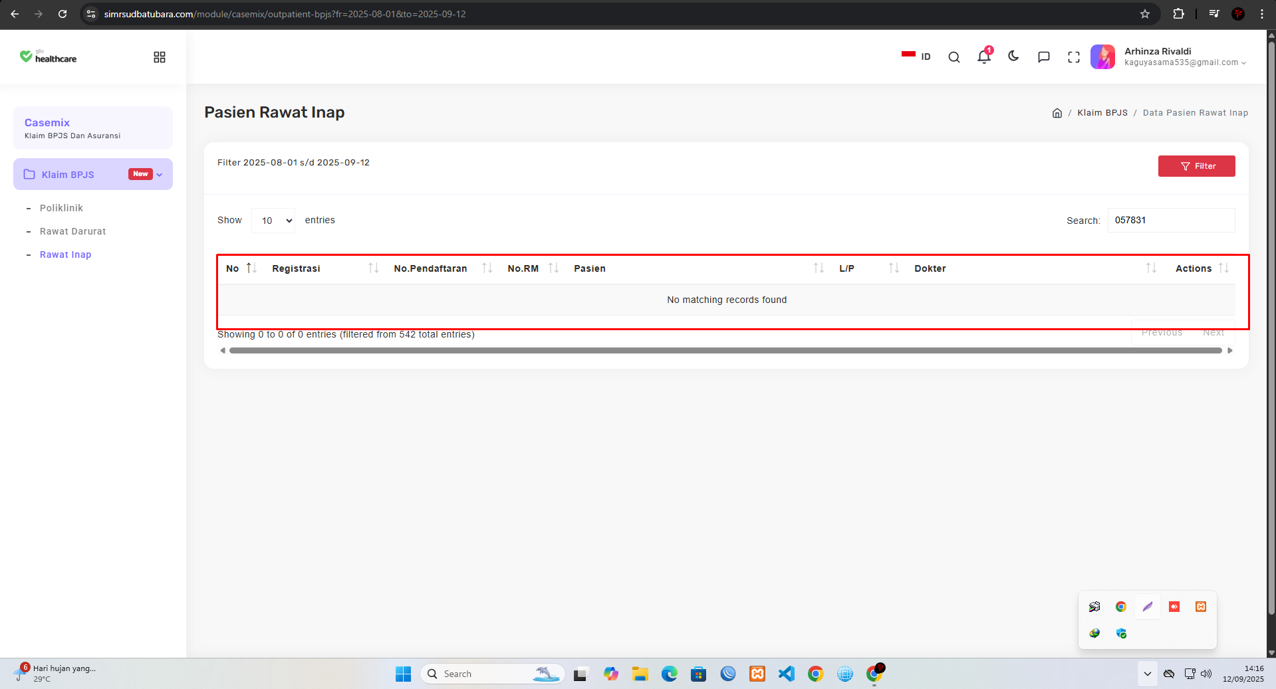Open Visual Studio Code from taskbar
Viewport: 1276px width, 689px height.
pos(787,674)
